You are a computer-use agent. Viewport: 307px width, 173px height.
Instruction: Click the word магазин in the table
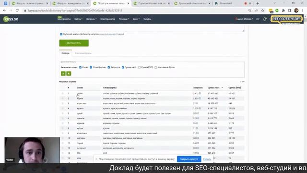point(81,138)
